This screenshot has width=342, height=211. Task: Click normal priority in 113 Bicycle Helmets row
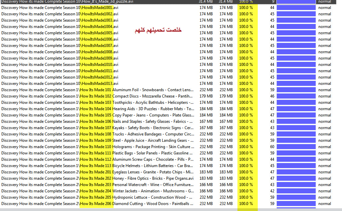(x=325, y=166)
